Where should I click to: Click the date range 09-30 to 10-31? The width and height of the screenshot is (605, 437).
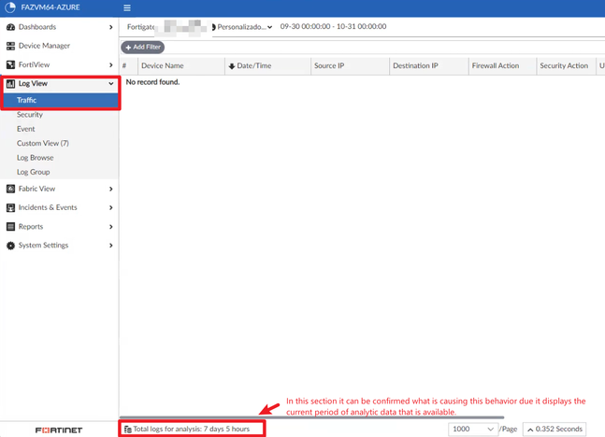coord(334,26)
